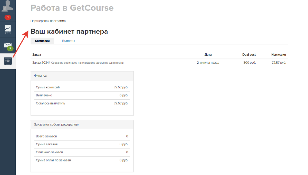
Task: Click the Дата column header
Action: click(x=208, y=55)
